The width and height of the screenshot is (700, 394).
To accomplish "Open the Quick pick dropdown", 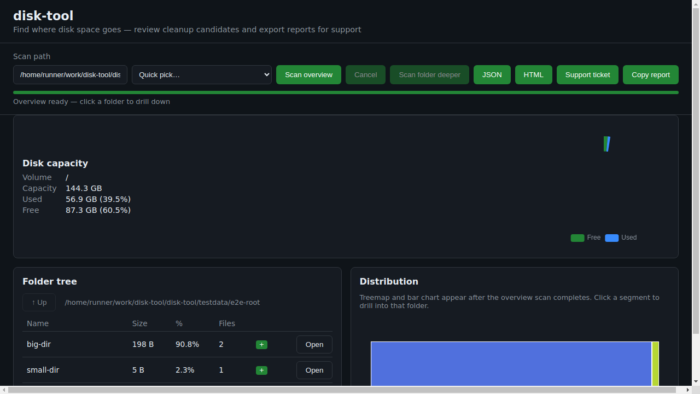I will [x=202, y=75].
